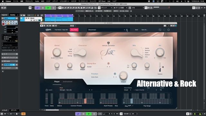The height and width of the screenshot is (116, 206).
Task: Select the Mute X tool
Action: pyautogui.click(x=76, y=8)
